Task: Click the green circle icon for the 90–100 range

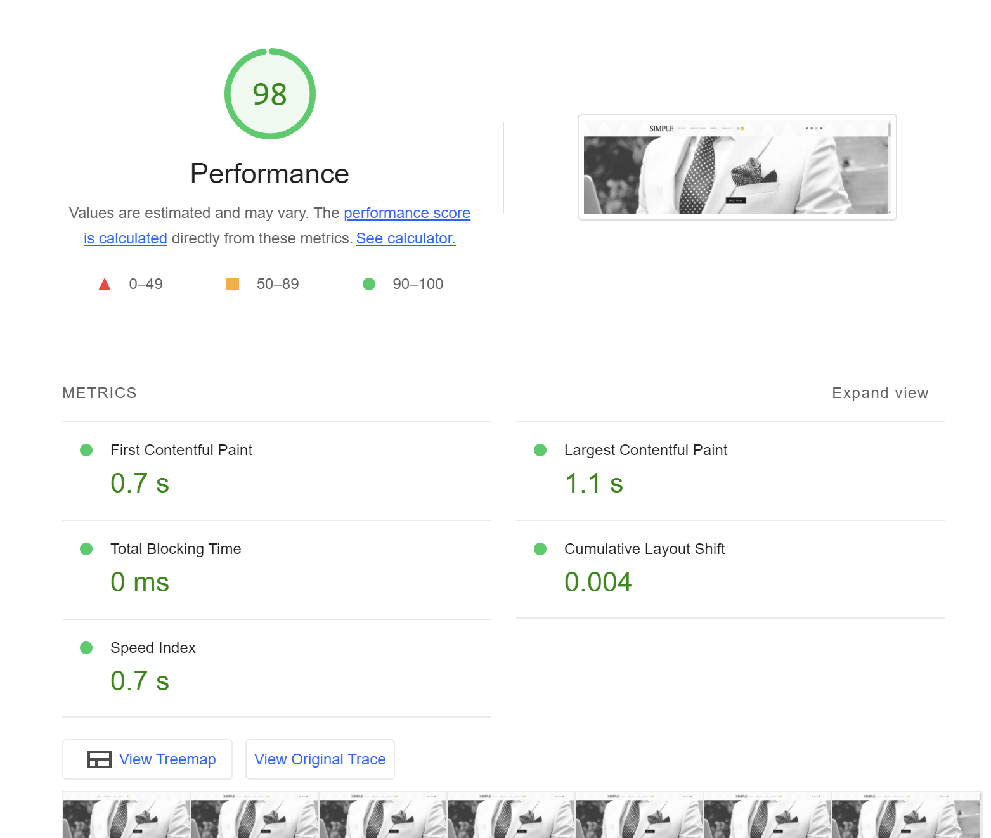Action: [368, 283]
